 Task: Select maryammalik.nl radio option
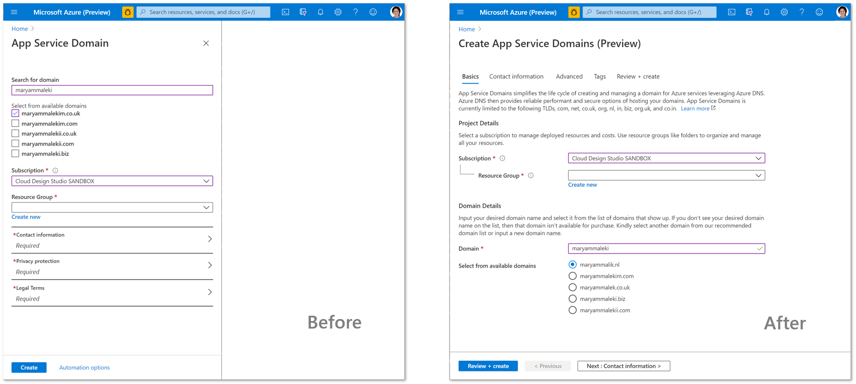(x=572, y=264)
